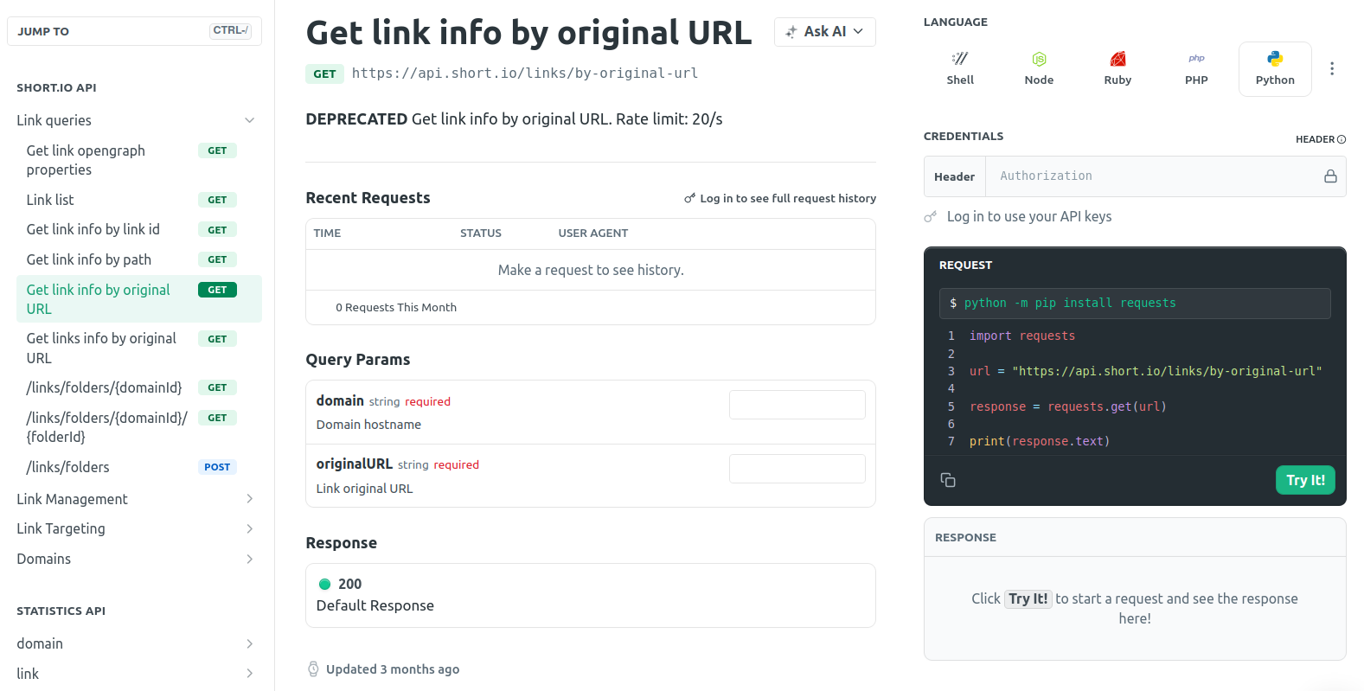Click the clock icon beside Updated 3 months ago
This screenshot has height=691, width=1364.
point(313,669)
